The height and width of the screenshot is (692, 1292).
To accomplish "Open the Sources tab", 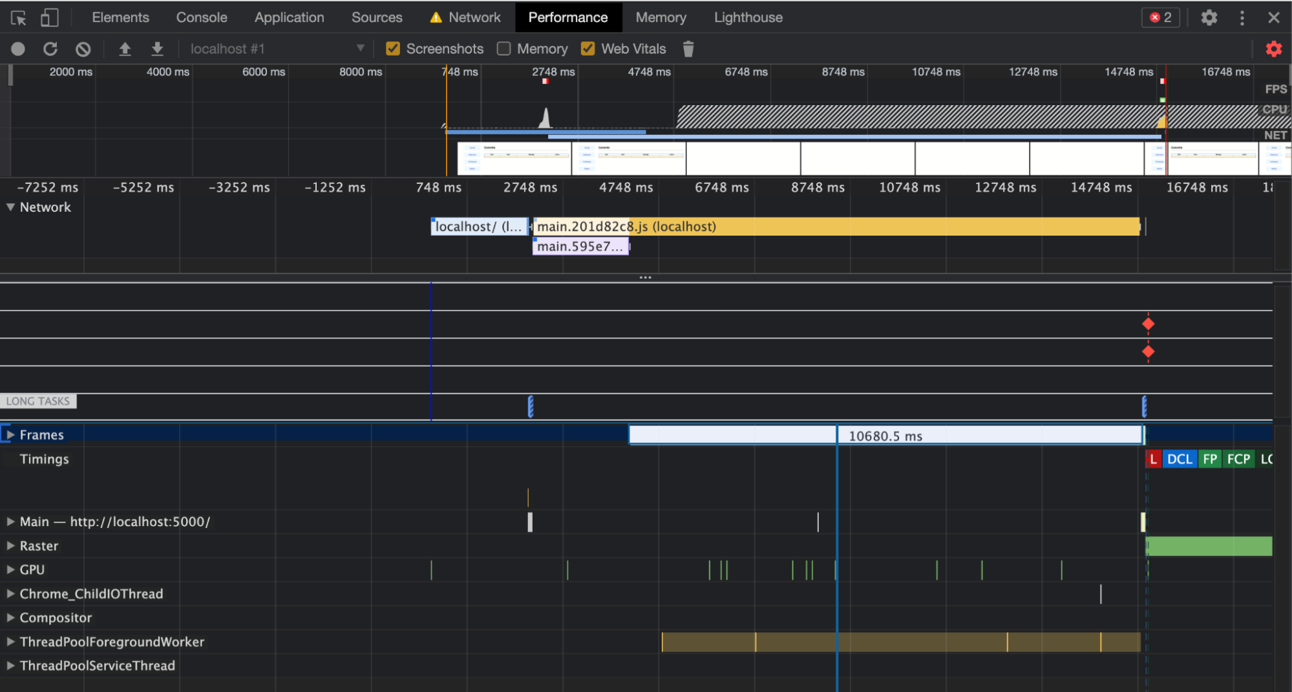I will pos(377,17).
